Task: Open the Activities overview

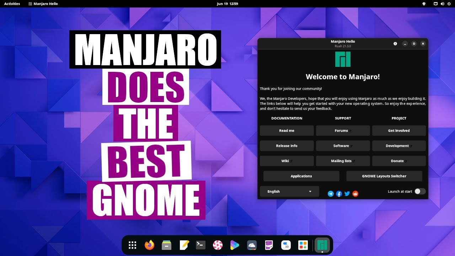Action: tap(12, 4)
